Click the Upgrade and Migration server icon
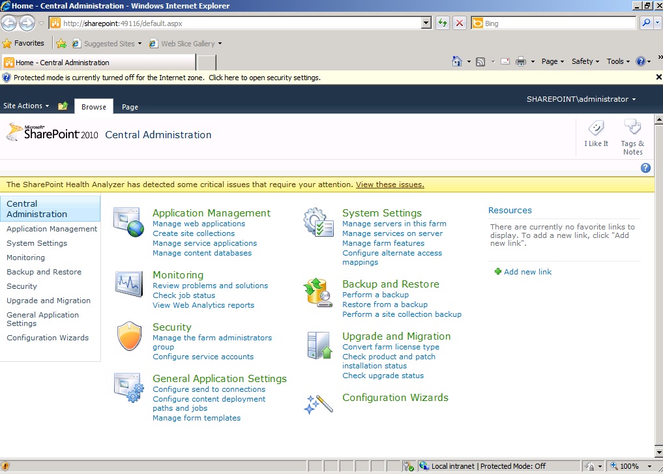 [319, 346]
